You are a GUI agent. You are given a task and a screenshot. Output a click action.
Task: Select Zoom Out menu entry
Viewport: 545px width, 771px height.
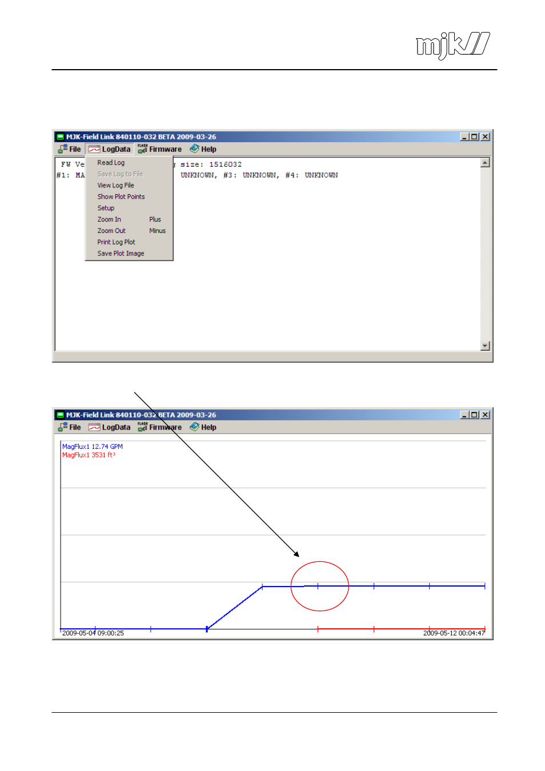111,231
